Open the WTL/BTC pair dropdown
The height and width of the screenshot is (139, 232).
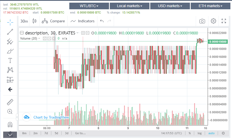[89, 6]
